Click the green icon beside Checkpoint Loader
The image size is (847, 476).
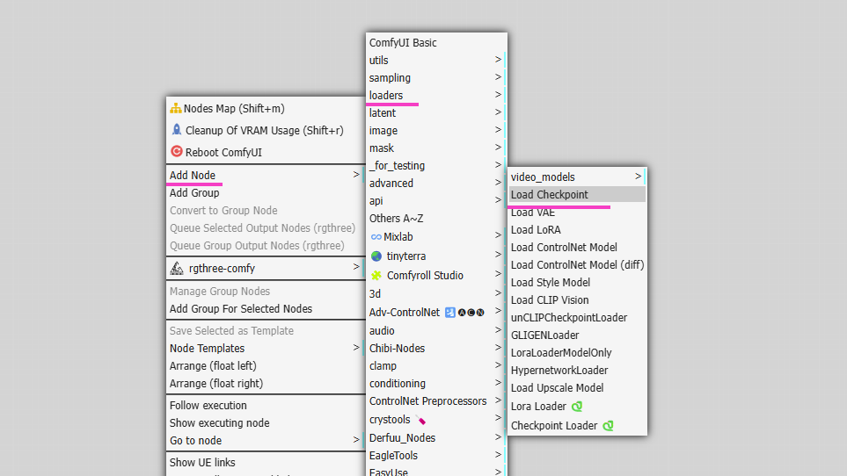609,426
